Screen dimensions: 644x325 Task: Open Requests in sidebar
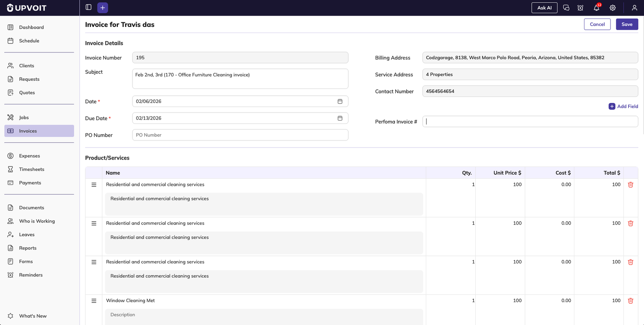[x=39, y=79]
